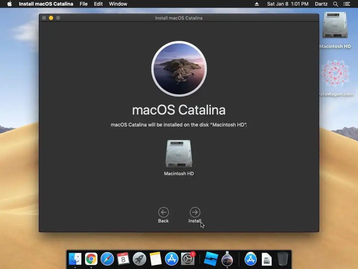Viewport: 358px width, 269px height.
Task: Click the date and time in menu bar
Action: pyautogui.click(x=288, y=4)
